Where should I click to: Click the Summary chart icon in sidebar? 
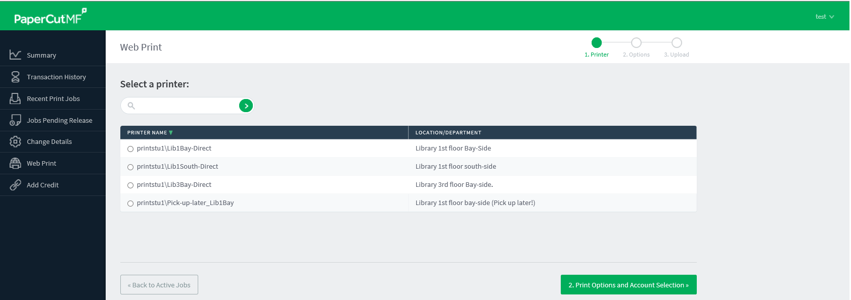click(x=15, y=55)
